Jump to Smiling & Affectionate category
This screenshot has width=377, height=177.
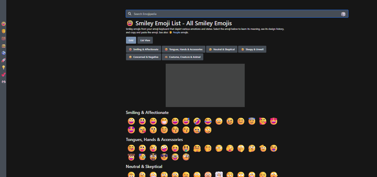tap(143, 49)
